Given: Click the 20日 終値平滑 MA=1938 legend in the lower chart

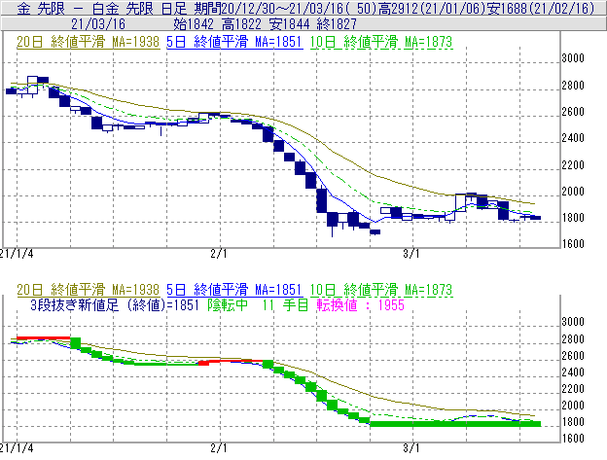Looking at the screenshot, I should [x=88, y=290].
